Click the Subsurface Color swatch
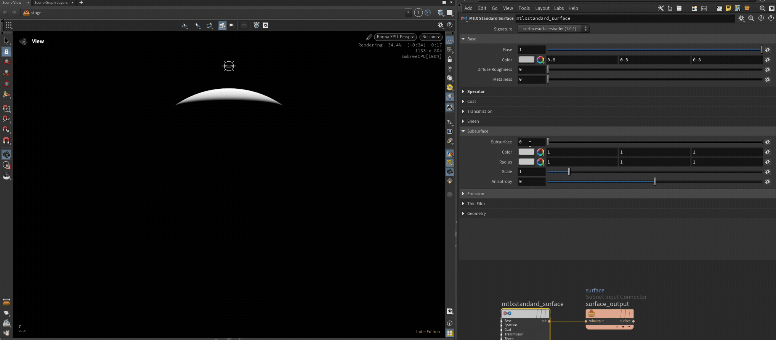 tap(526, 152)
